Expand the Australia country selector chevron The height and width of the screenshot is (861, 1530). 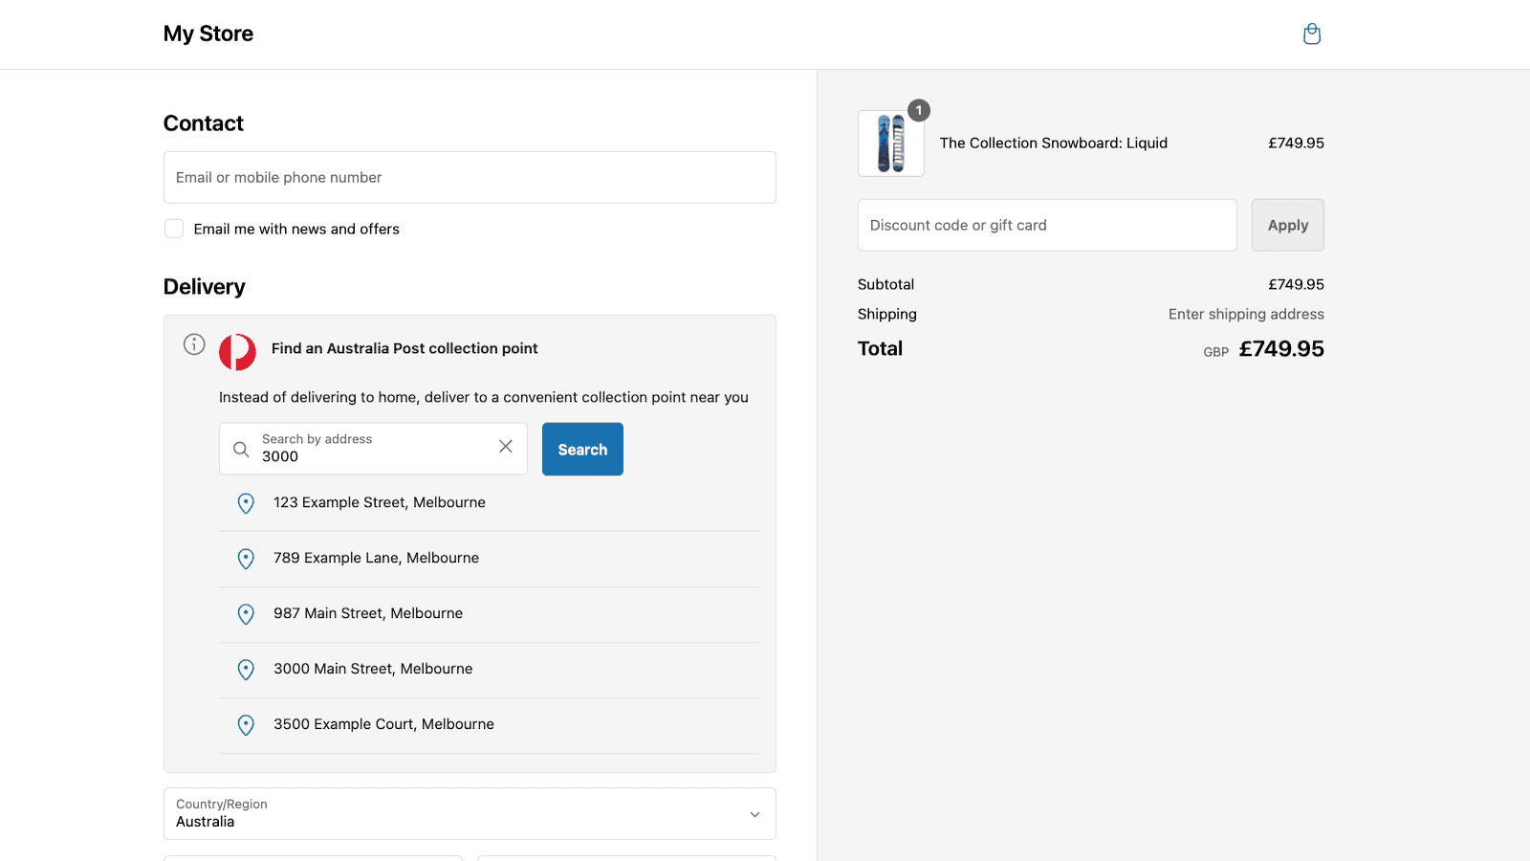(x=753, y=813)
